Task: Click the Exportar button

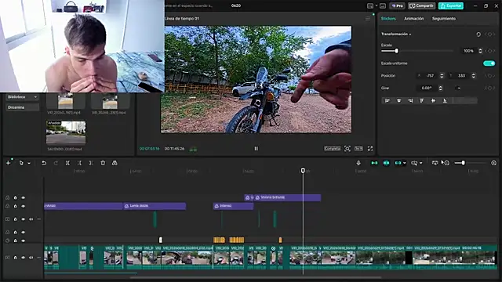Action: pos(451,5)
